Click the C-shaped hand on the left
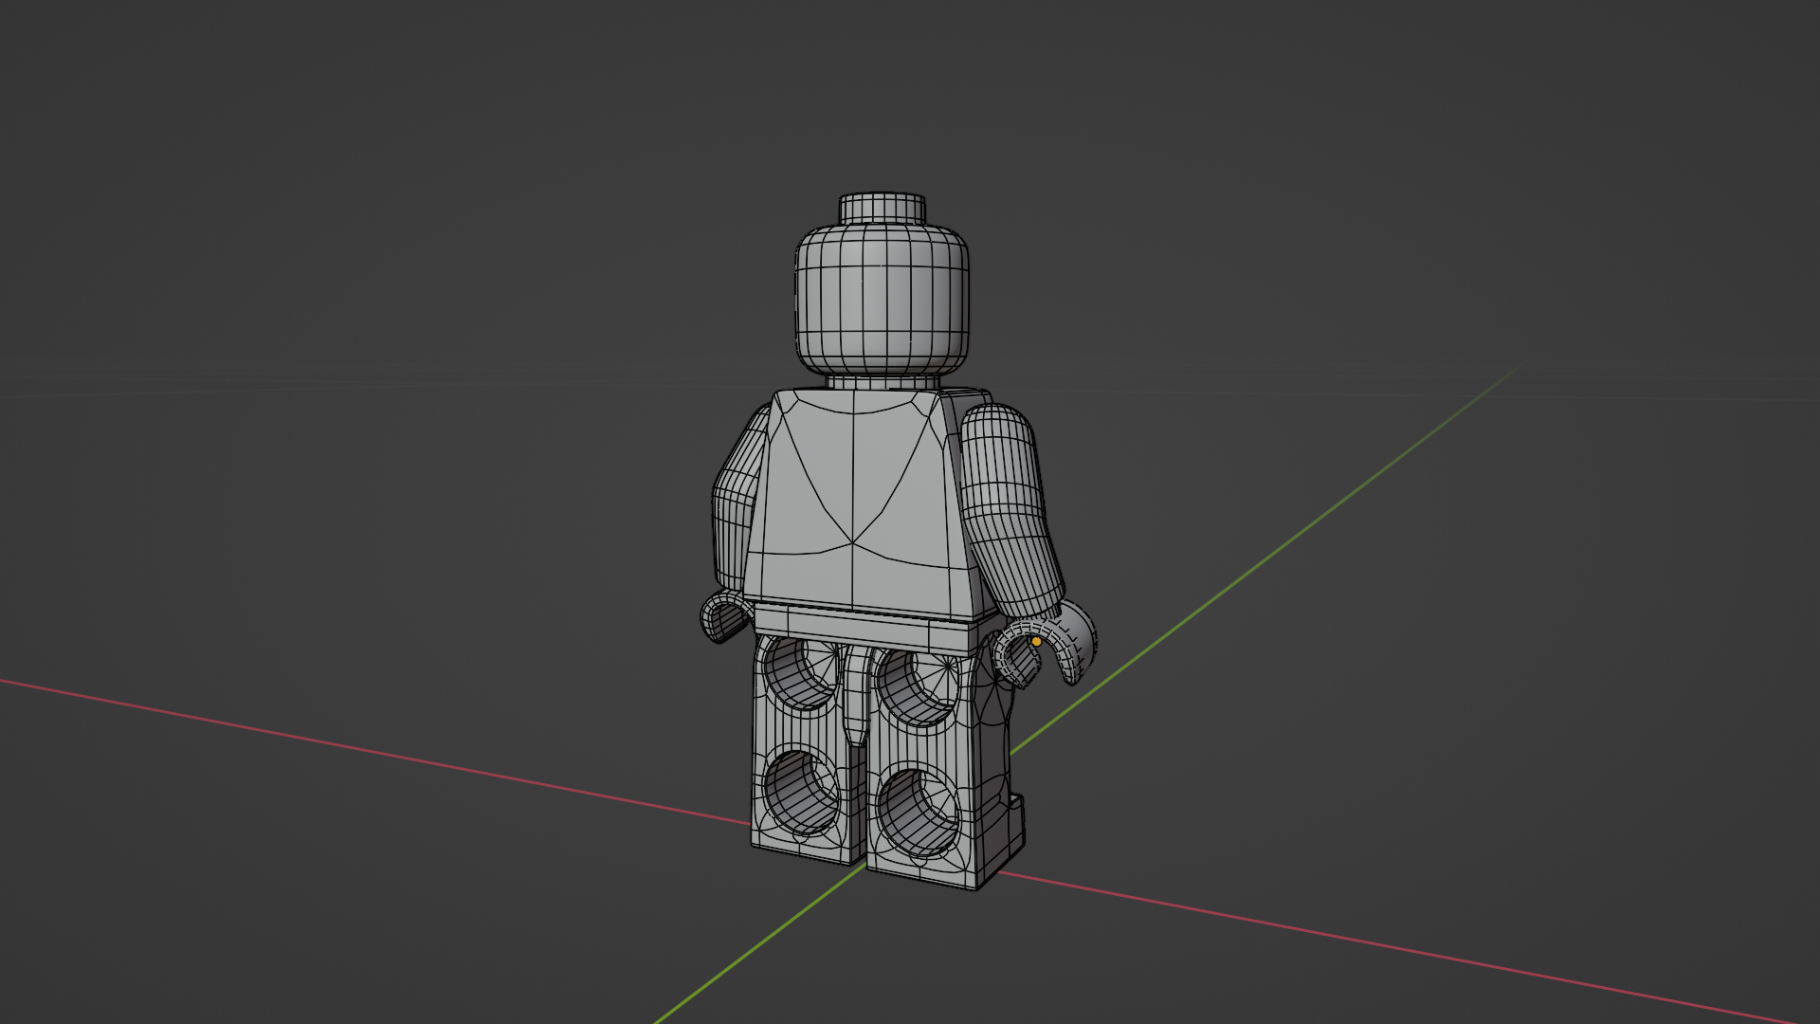Screen dimensions: 1820x1024 click(720, 618)
